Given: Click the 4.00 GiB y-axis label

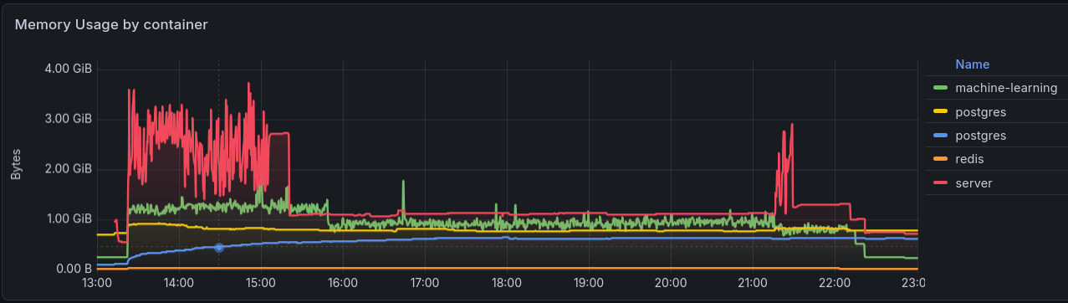Looking at the screenshot, I should point(68,69).
